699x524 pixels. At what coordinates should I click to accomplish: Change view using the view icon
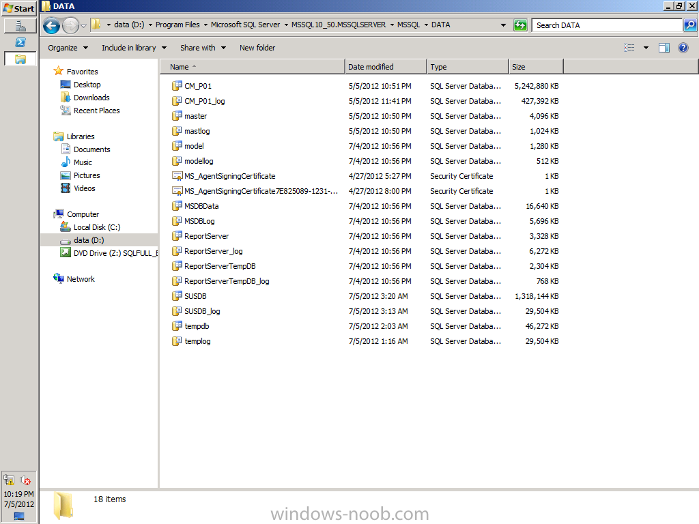(x=629, y=48)
